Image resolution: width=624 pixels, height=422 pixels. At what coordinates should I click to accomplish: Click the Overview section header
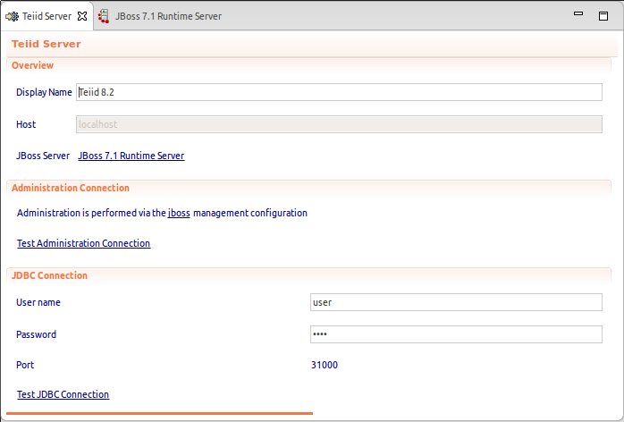point(33,65)
